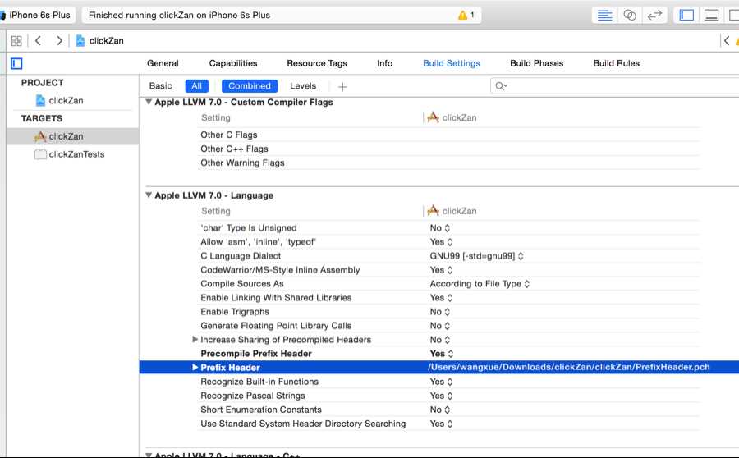739x458 pixels.
Task: Click the magnifier icon in search field
Action: (501, 86)
